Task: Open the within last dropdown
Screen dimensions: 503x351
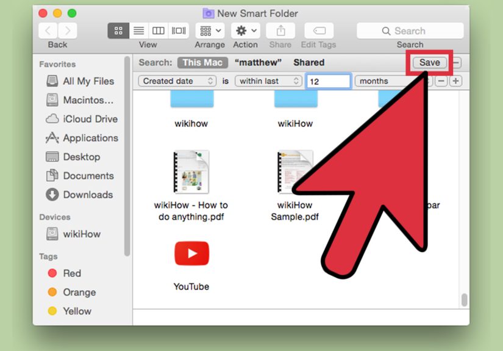Action: click(268, 81)
